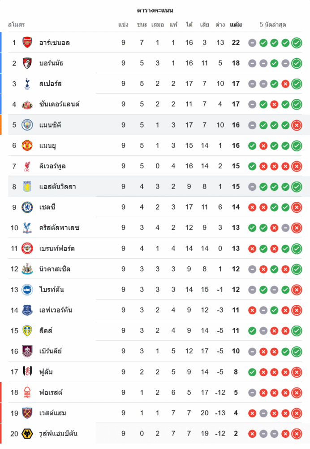Open the Manchester City crest icon
Viewport: 310px width, 449px height.
pos(27,125)
